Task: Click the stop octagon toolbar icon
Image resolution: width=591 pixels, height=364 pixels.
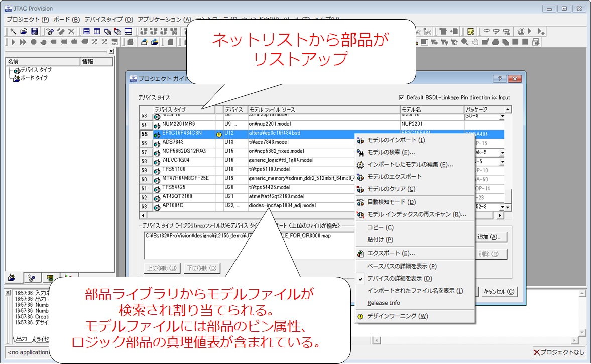Action: (x=34, y=42)
